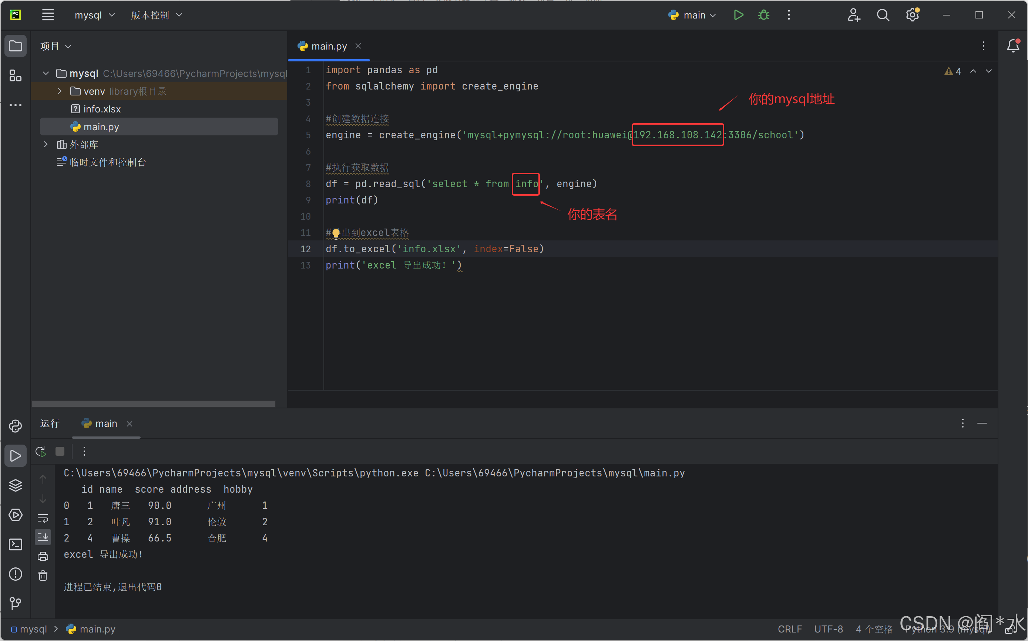Click the CRLF line separator in the status bar
This screenshot has width=1028, height=641.
tap(789, 629)
